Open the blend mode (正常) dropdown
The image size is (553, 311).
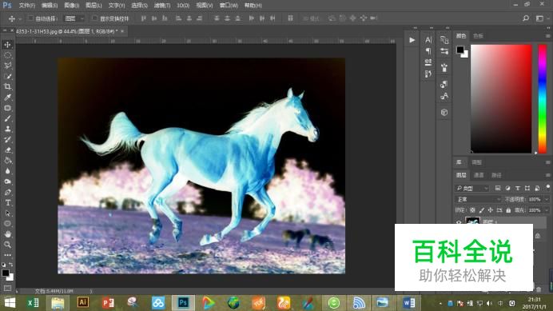[x=478, y=199]
